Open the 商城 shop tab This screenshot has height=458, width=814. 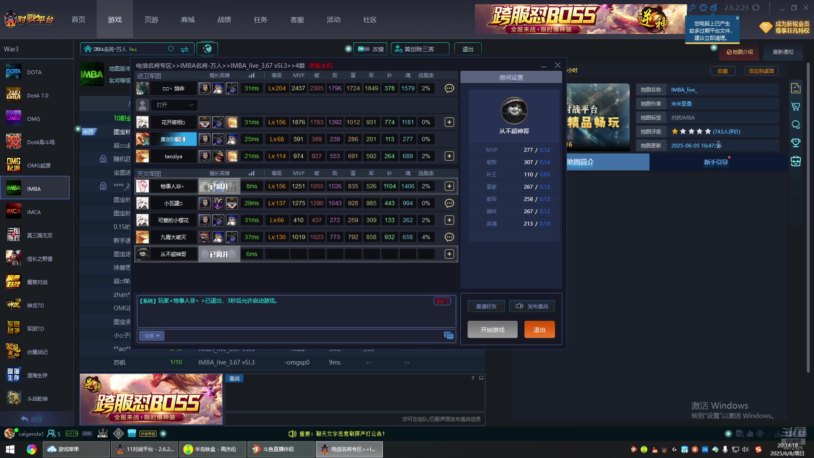[x=188, y=20]
